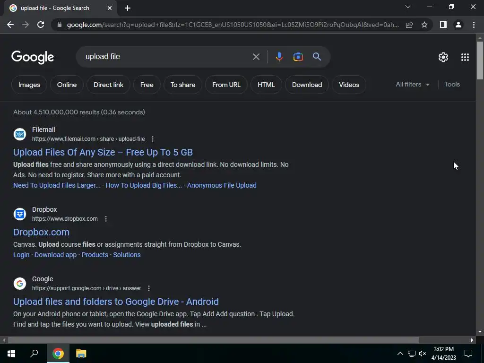Apply the HTML filter chip
This screenshot has width=484, height=363.
(x=266, y=85)
